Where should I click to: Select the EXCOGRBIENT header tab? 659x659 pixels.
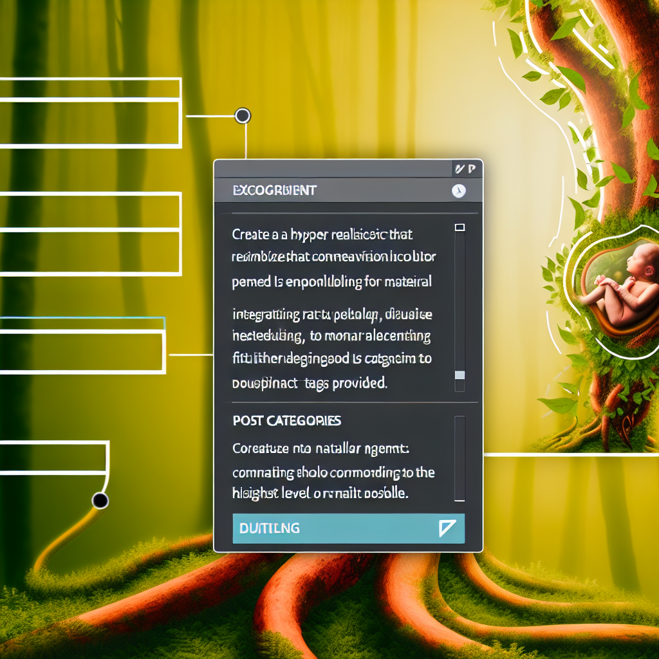pyautogui.click(x=274, y=190)
